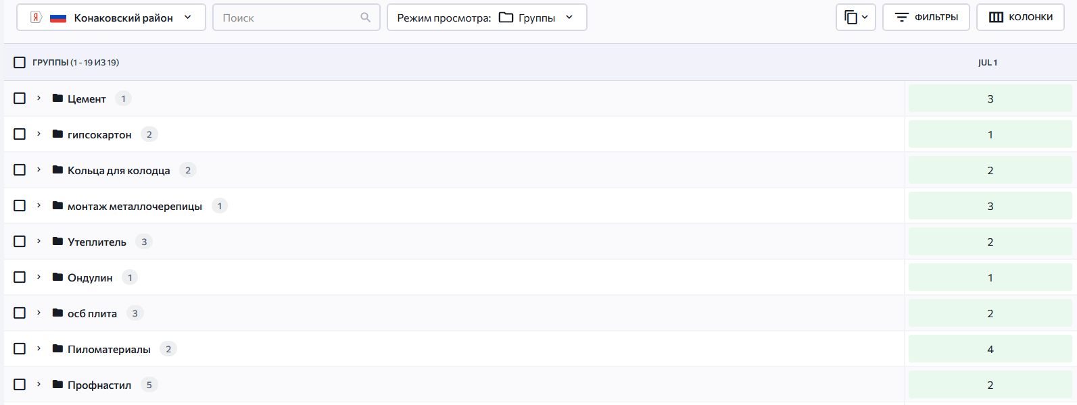Click the JUL 1 value for монтаж металлочерепицы
The width and height of the screenshot is (1077, 405).
pyautogui.click(x=990, y=206)
